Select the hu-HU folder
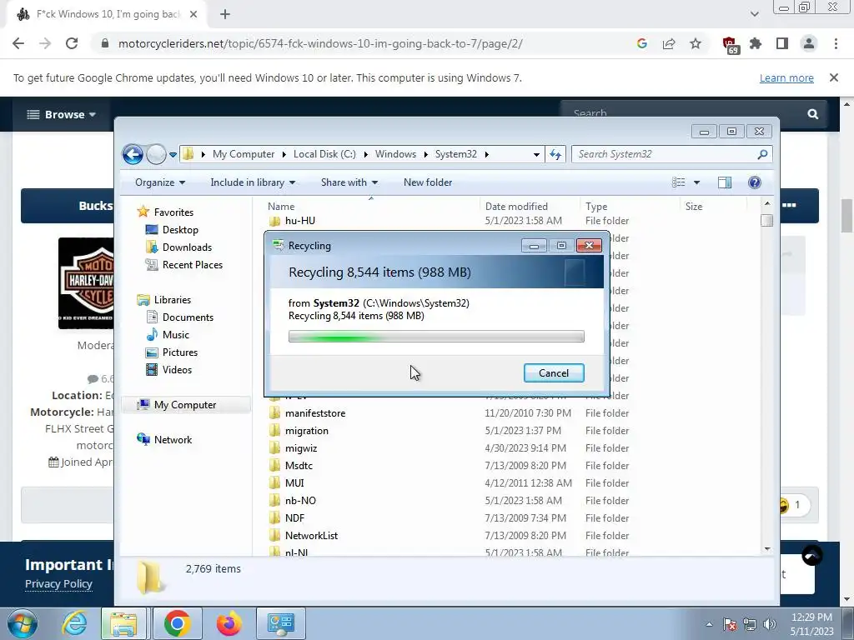Image resolution: width=854 pixels, height=640 pixels. (x=300, y=220)
